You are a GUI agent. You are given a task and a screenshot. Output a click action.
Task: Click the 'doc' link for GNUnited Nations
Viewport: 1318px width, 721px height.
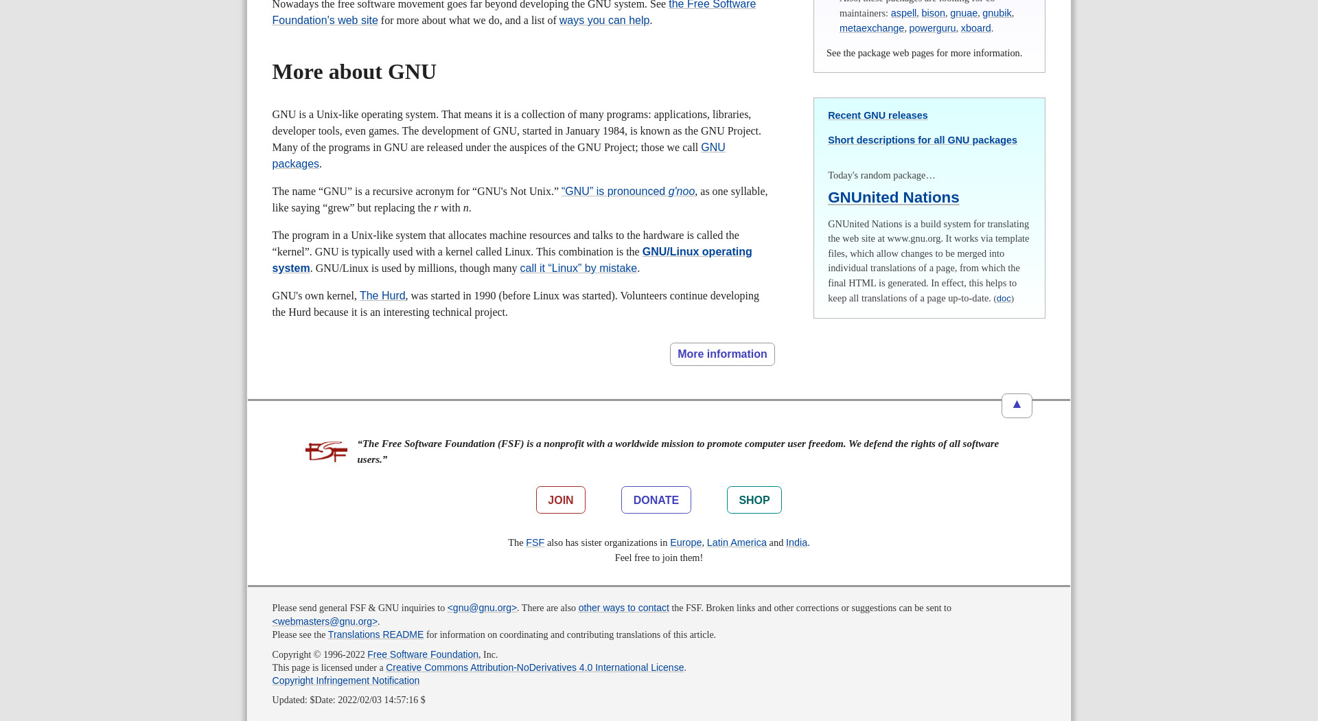pos(1004,299)
